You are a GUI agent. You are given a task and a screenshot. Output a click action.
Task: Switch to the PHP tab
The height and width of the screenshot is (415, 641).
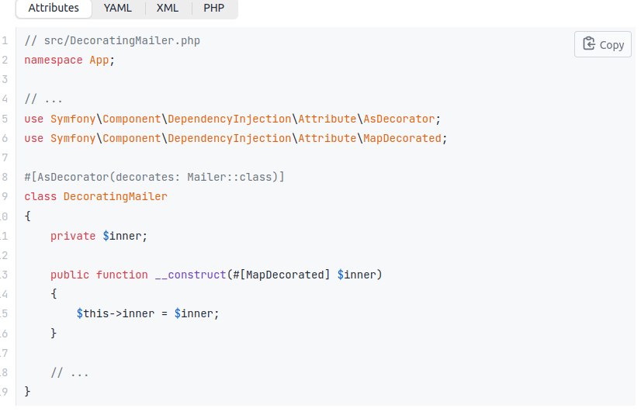(214, 9)
